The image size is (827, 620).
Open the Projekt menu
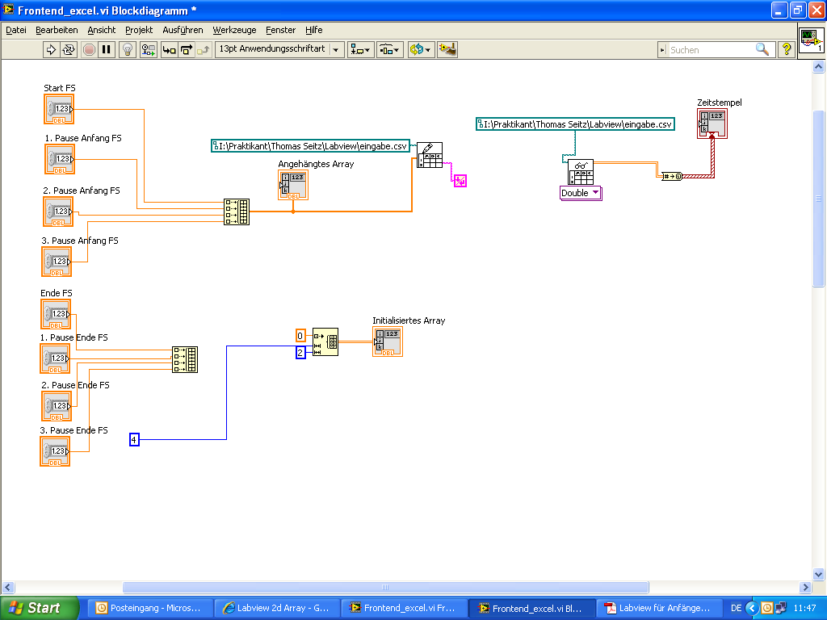[x=139, y=30]
